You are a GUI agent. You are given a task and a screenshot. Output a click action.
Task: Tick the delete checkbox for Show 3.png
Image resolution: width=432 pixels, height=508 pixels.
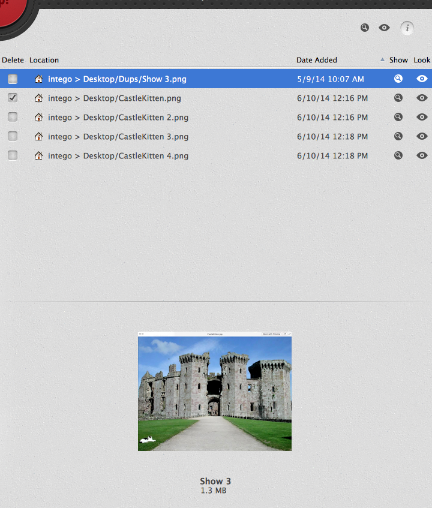click(13, 79)
